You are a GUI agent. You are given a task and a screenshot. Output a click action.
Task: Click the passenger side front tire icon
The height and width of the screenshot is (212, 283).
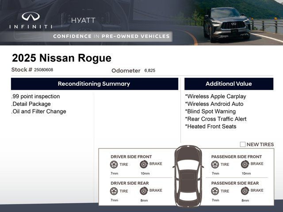tap(215, 164)
